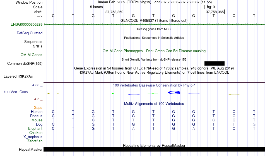The width and height of the screenshot is (265, 156).
Task: Click the -4.5 conservation lower value
Action: click(36, 99)
